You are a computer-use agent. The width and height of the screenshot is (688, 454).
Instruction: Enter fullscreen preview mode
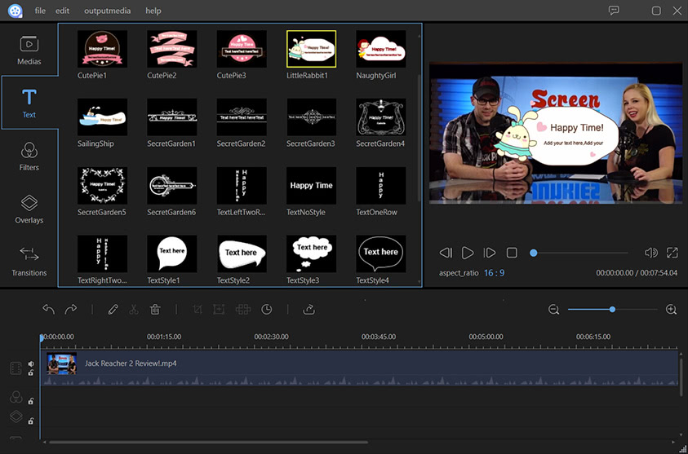coord(672,253)
